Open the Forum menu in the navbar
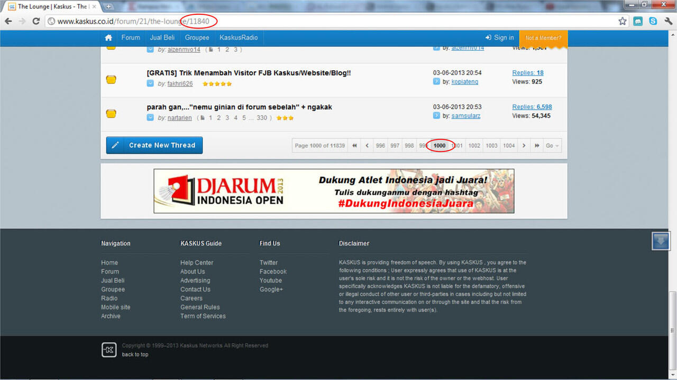 131,38
